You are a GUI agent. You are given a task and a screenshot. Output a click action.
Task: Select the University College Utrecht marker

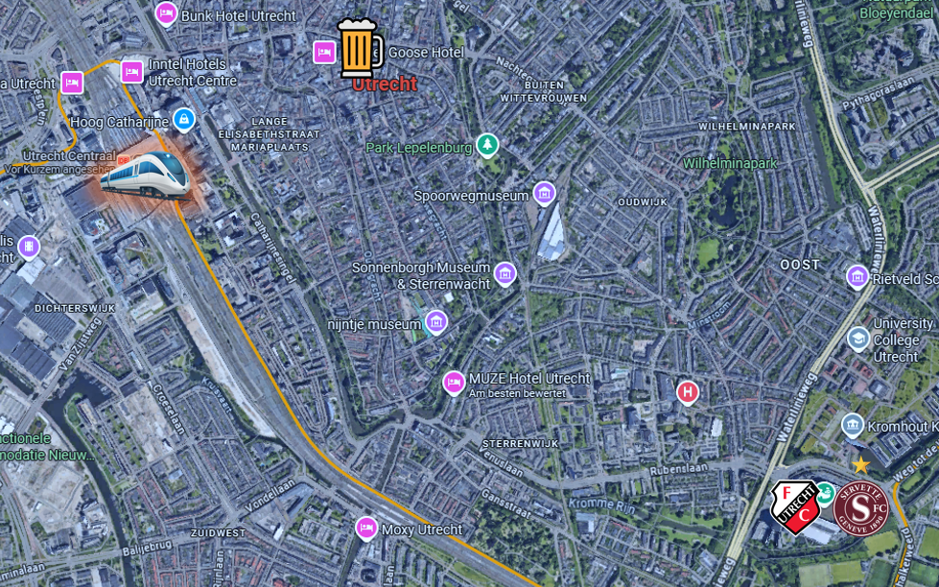coord(858,339)
